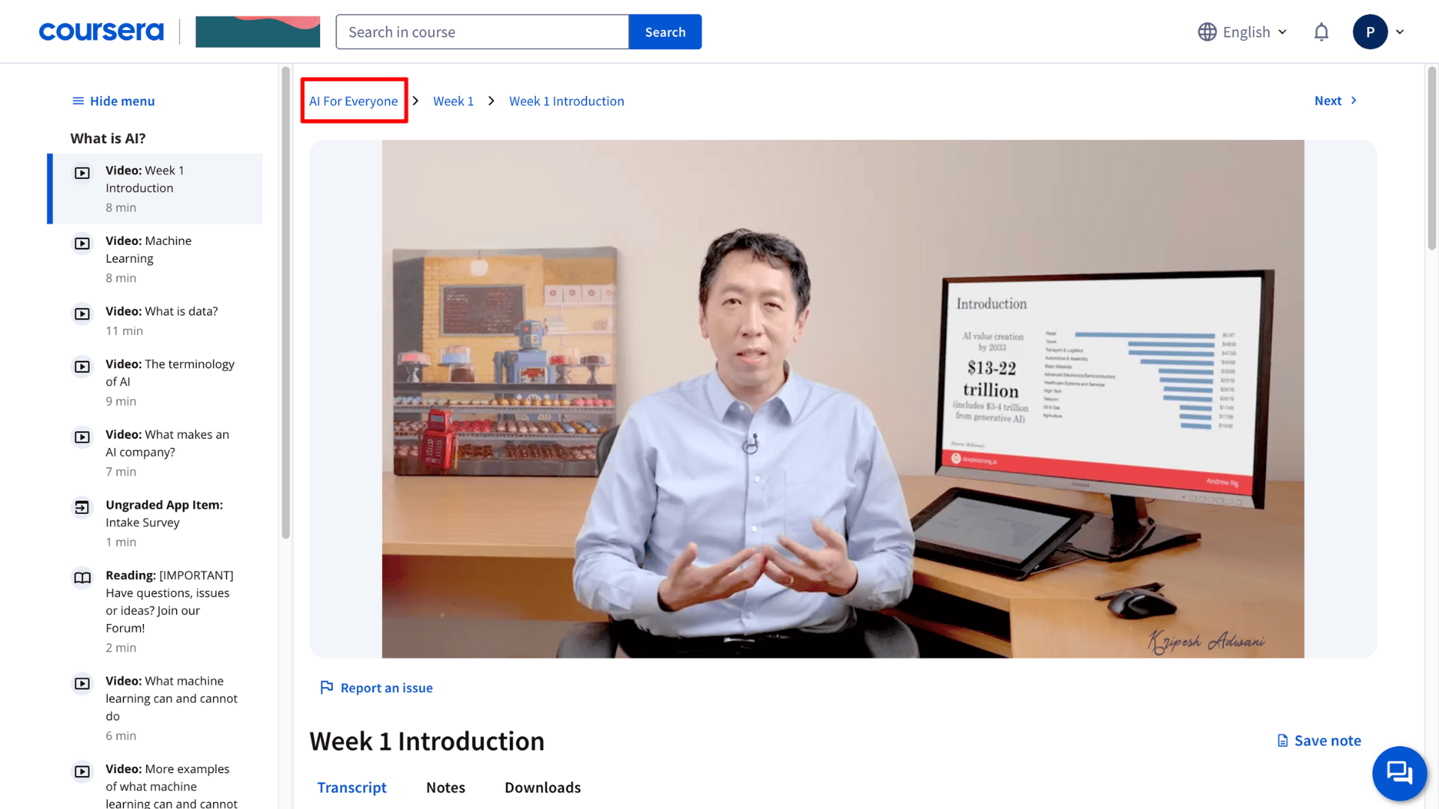This screenshot has height=809, width=1439.
Task: Click the globe language icon
Action: pyautogui.click(x=1207, y=32)
